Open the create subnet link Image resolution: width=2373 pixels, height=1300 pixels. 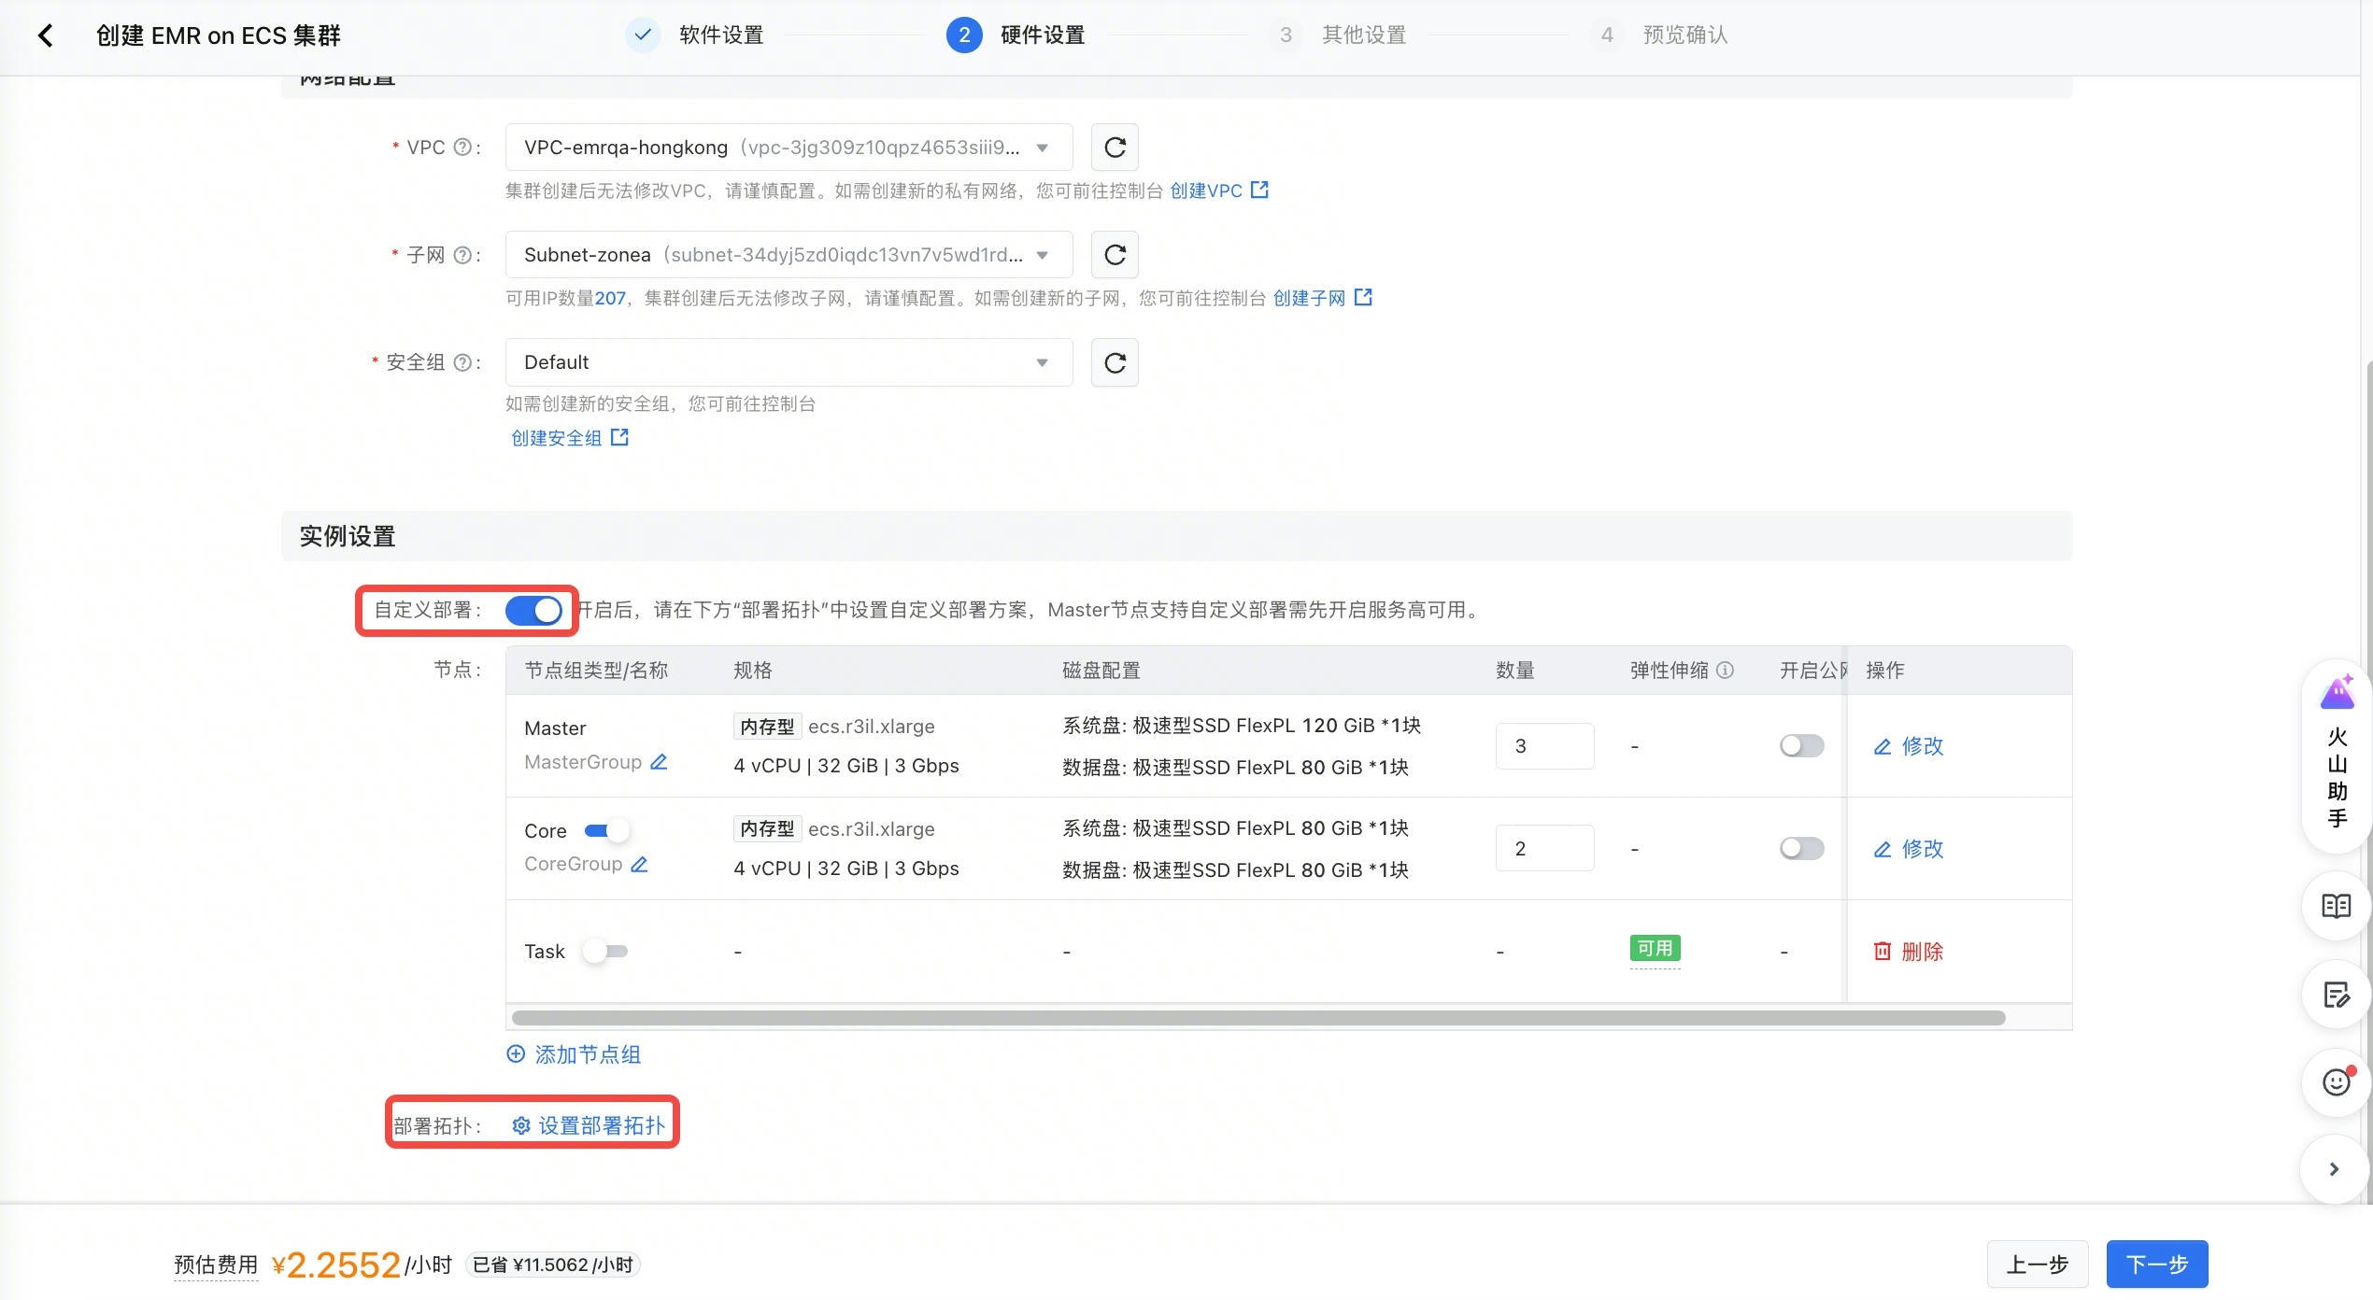(1322, 298)
